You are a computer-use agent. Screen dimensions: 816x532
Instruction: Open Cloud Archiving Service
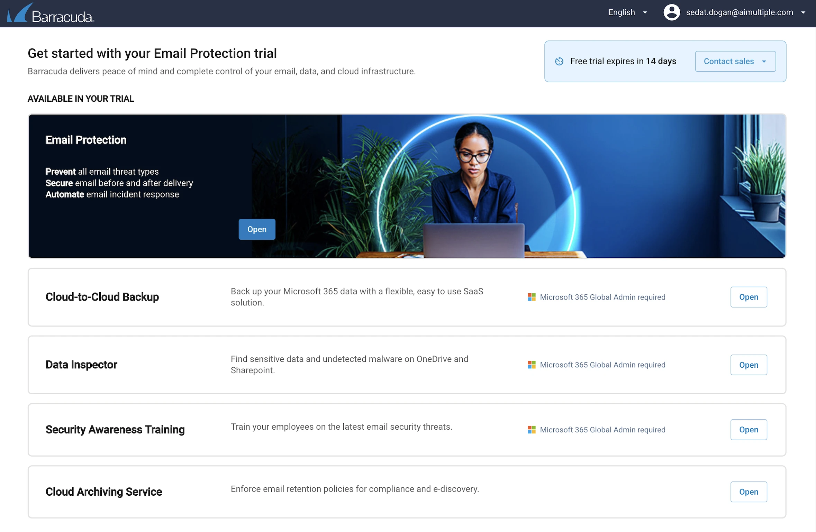click(x=749, y=492)
